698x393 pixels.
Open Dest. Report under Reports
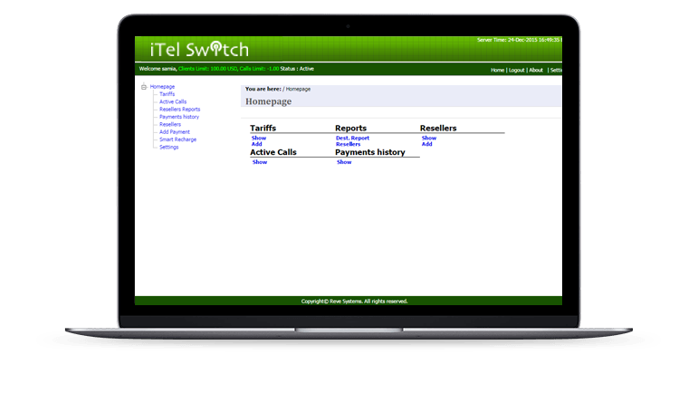point(352,138)
